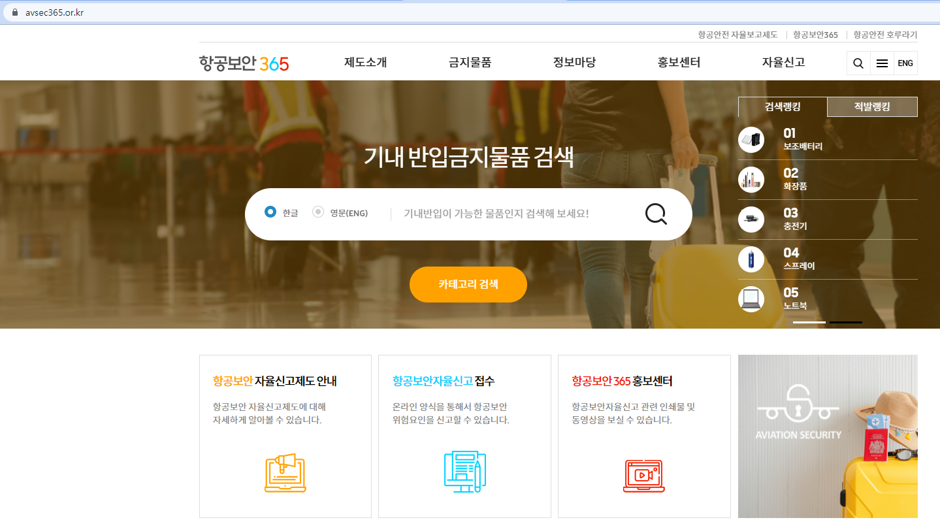The width and height of the screenshot is (940, 522).
Task: Click the 01 보조배터리 ranking text
Action: (803, 140)
